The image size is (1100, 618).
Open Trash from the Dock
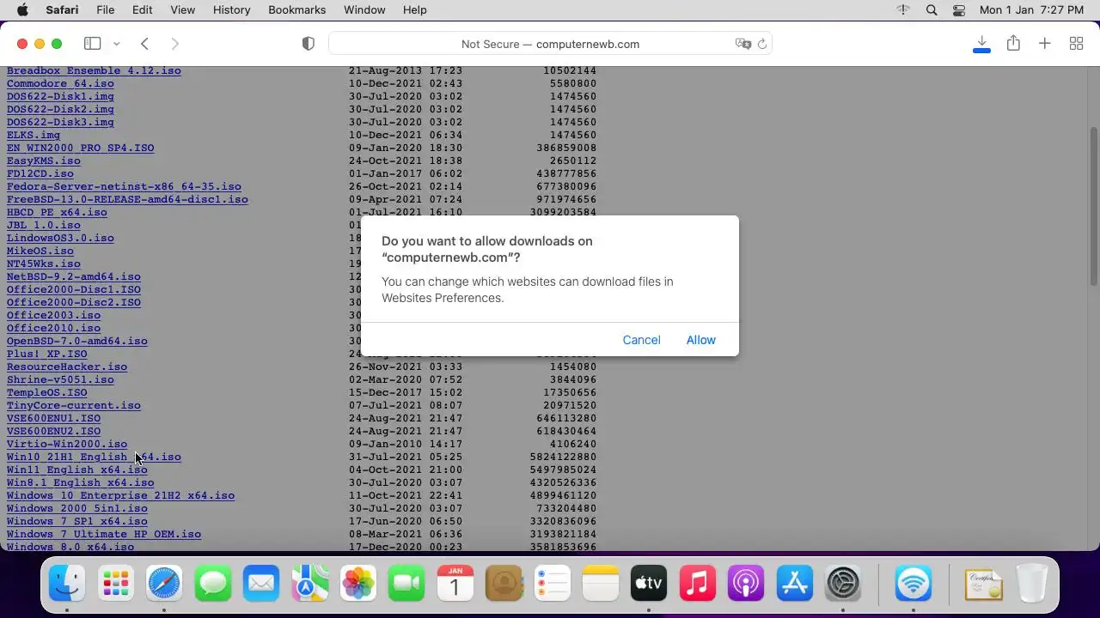tap(1032, 584)
